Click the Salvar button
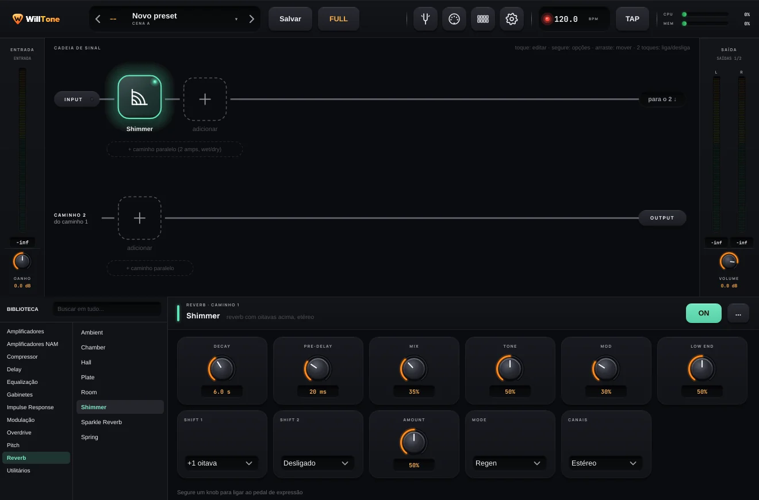Viewport: 759px width, 500px height. 290,19
